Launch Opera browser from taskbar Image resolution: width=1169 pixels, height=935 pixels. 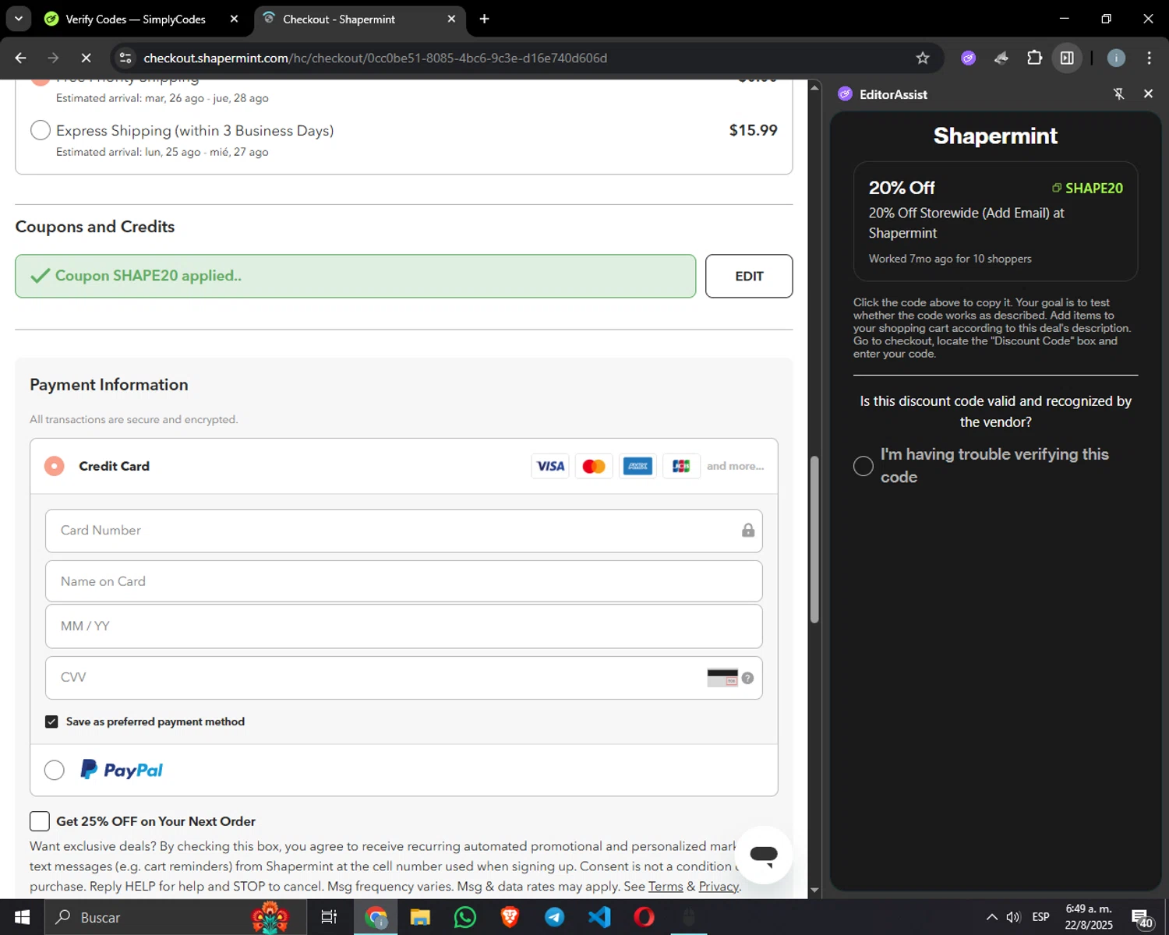tap(645, 917)
